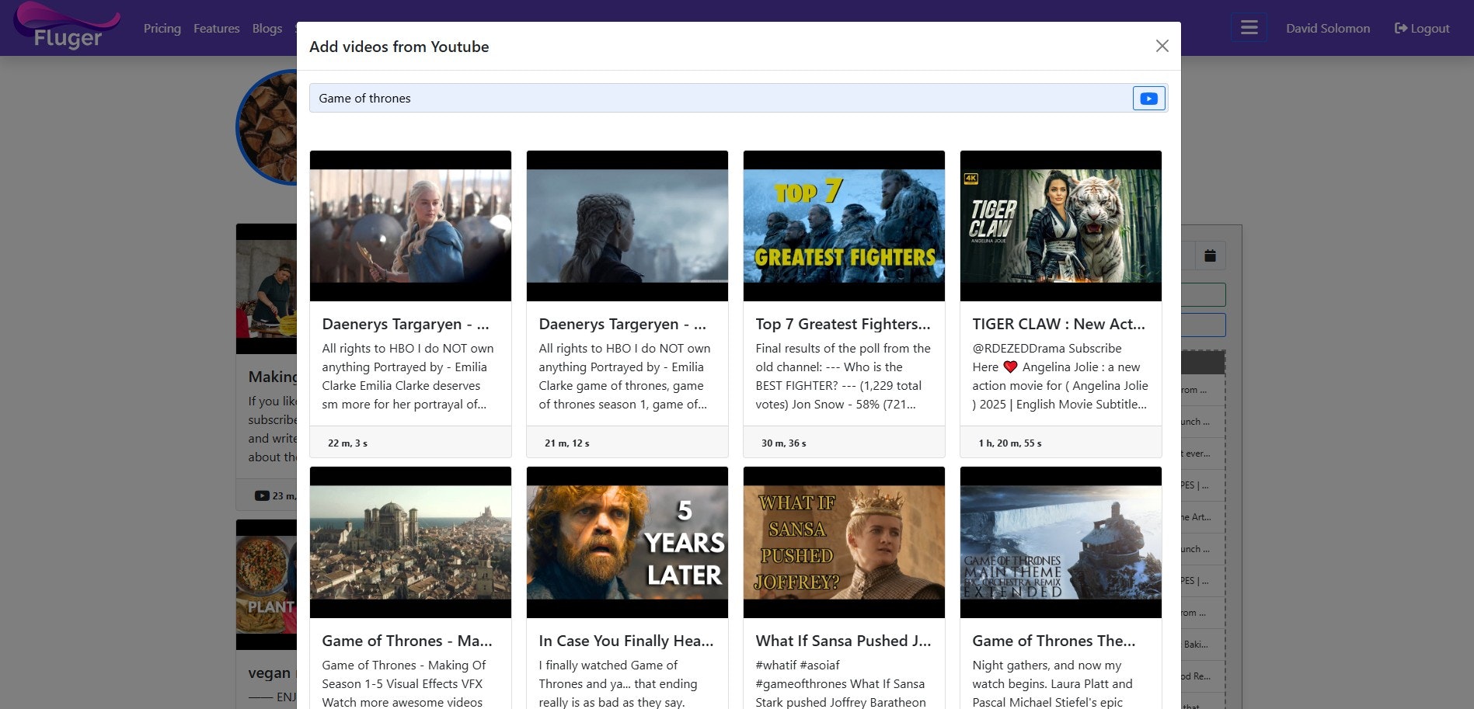The image size is (1474, 709).
Task: Click title 'Game of Thrones The...'
Action: point(1054,641)
